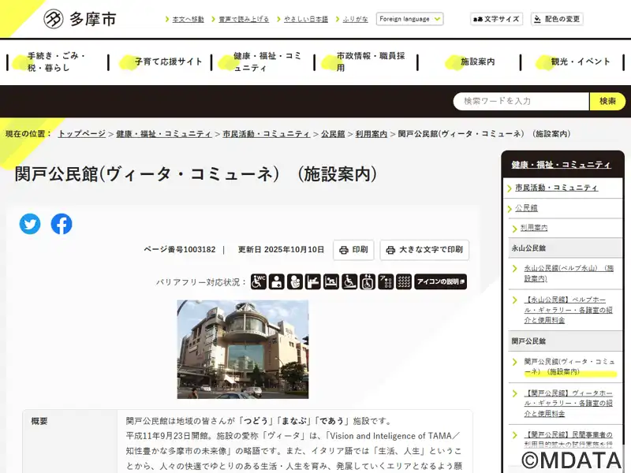Go to トップページ breadcrumb link
This screenshot has width=631, height=473.
coord(81,134)
